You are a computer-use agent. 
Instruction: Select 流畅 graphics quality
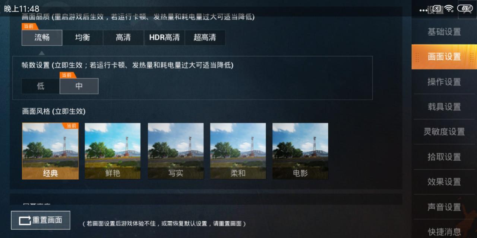pos(42,38)
